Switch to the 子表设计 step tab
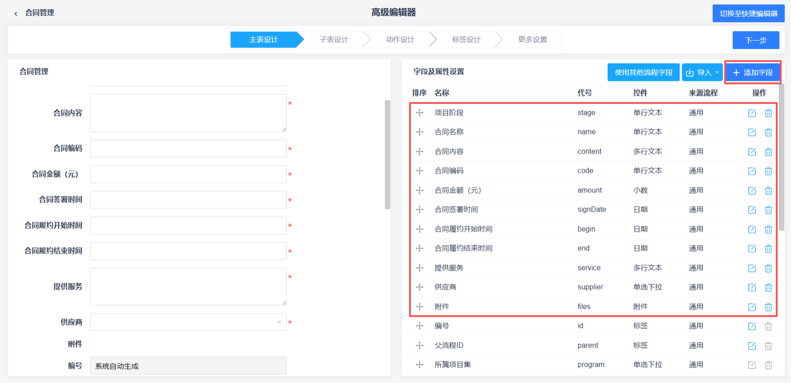Screen dimensions: 791x383 tap(333, 40)
